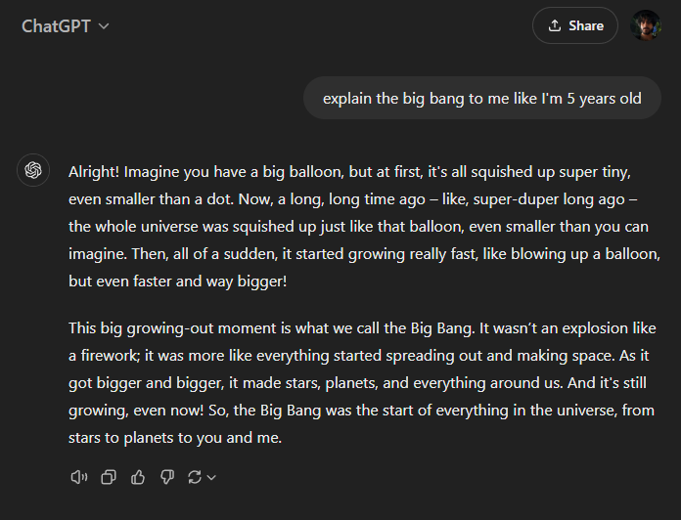
Task: Expand the chevron beside the regenerate icon
Action: [x=211, y=477]
